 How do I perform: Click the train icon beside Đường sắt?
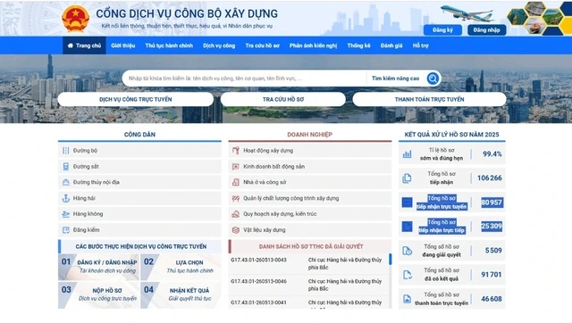[65, 167]
